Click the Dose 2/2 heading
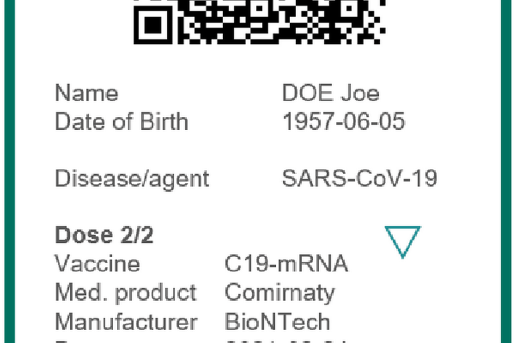 coord(104,235)
